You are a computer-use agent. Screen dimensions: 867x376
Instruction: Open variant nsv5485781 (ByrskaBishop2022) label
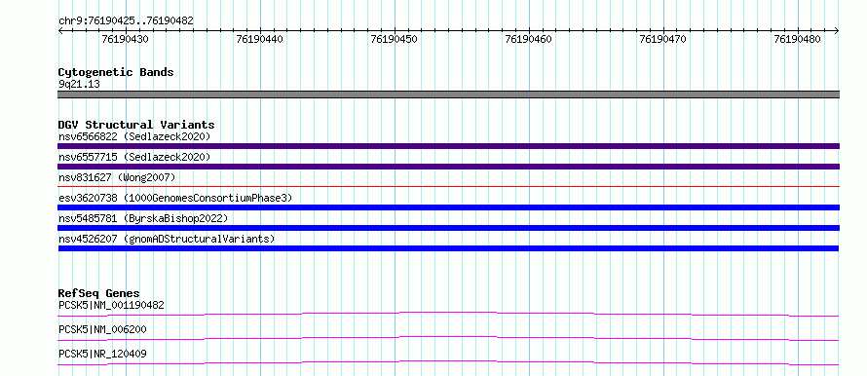click(x=143, y=218)
